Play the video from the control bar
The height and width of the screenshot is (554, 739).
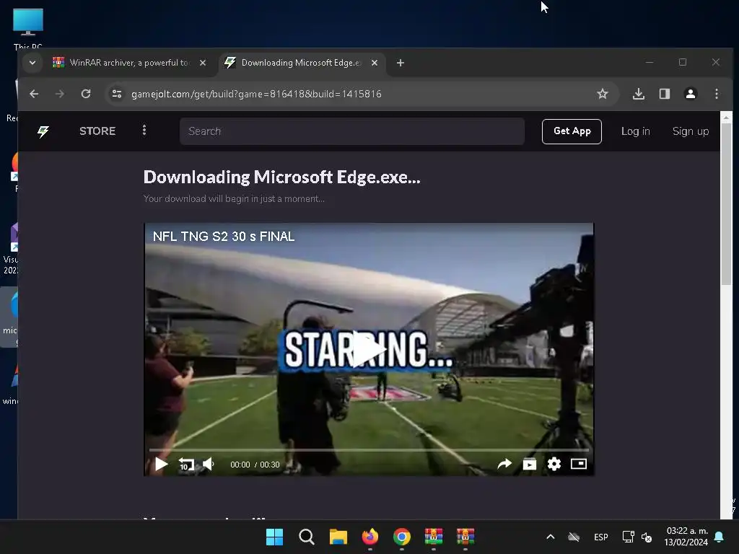[x=161, y=465]
